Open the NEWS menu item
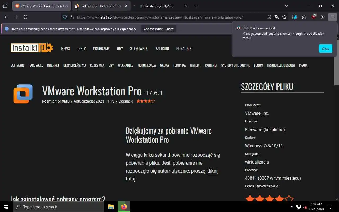Image resolution: width=339 pixels, height=212 pixels. coord(65,48)
